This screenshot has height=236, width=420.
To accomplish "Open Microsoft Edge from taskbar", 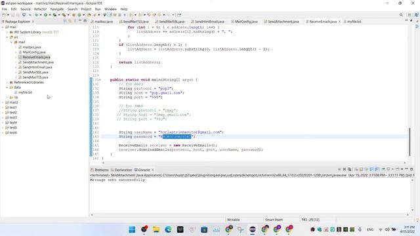I will tap(168, 229).
